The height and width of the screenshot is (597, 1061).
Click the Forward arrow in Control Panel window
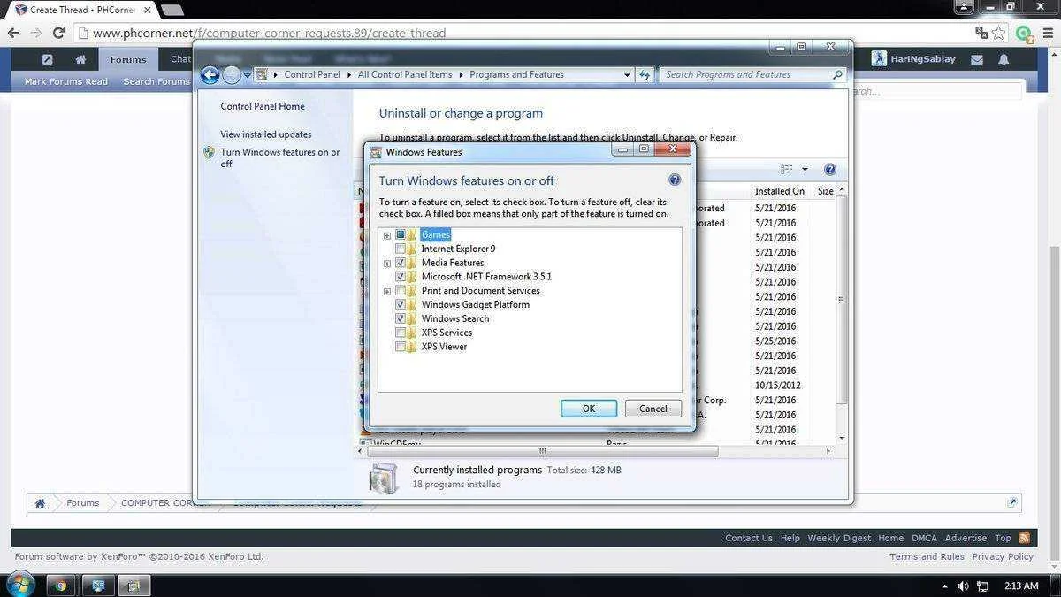232,75
